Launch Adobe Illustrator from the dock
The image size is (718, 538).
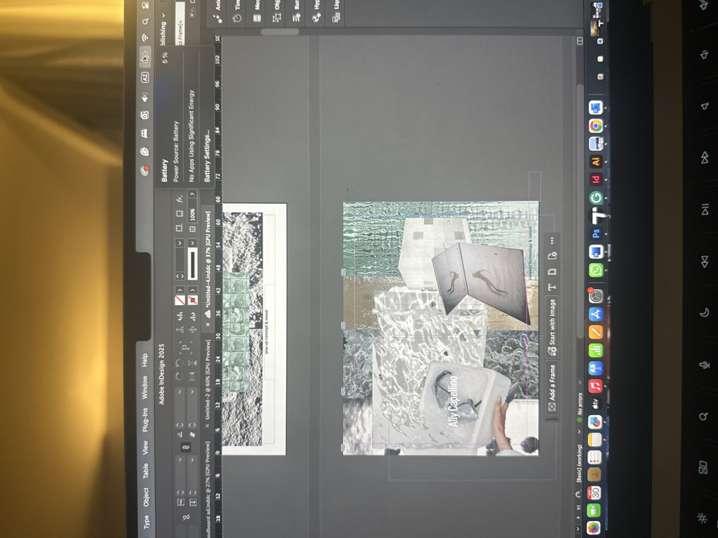click(x=596, y=161)
